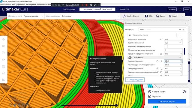Switch to the Подготовка stage

point(69,9)
